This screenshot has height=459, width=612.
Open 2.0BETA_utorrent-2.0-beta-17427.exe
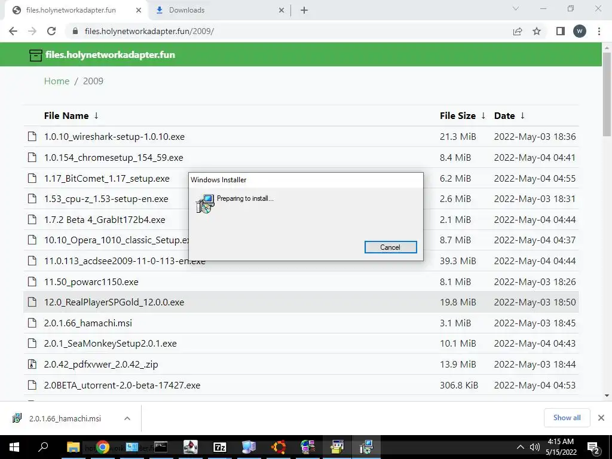coord(122,385)
